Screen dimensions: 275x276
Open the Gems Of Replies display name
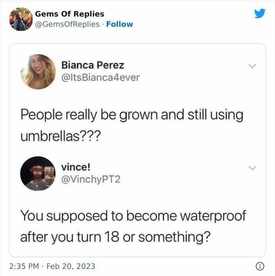[x=70, y=14]
